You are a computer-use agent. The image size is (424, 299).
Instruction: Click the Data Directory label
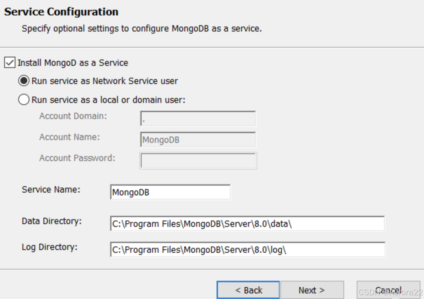(x=52, y=221)
